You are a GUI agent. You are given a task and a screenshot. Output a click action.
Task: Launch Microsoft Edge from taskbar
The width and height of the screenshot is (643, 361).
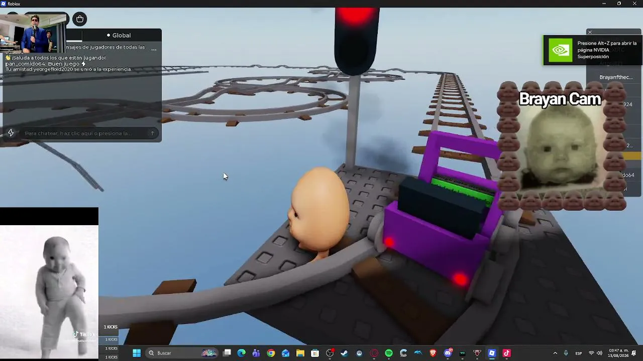242,353
